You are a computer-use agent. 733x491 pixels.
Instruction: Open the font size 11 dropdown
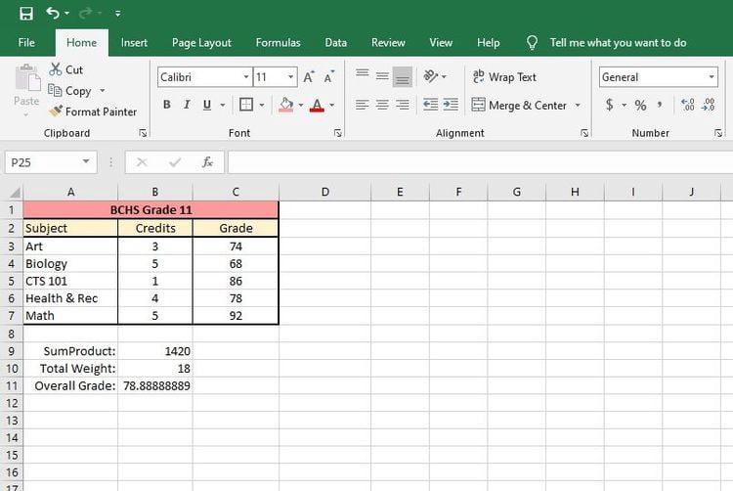click(x=291, y=77)
